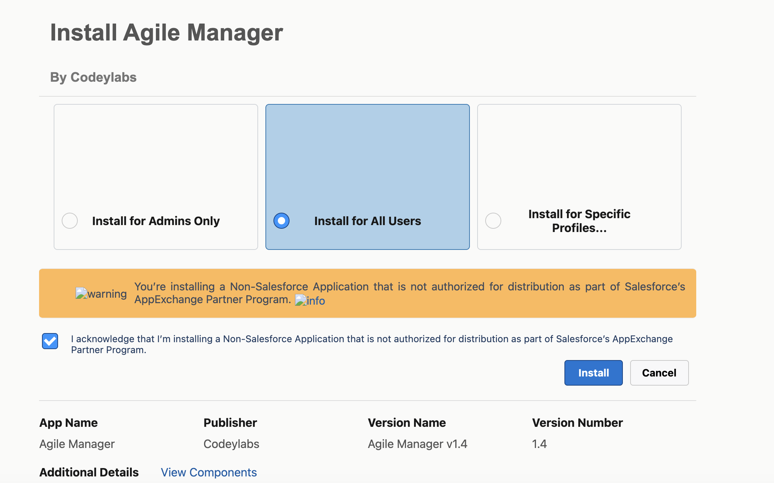The image size is (774, 483).
Task: Click the Version Number value 1.4
Action: pyautogui.click(x=539, y=444)
